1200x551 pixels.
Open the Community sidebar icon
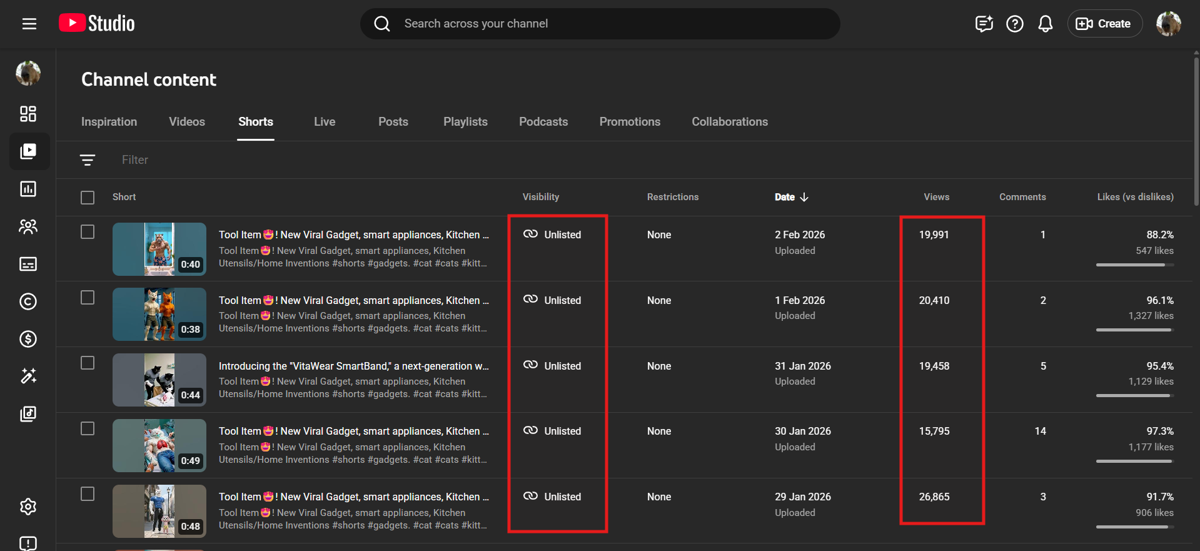pos(28,226)
